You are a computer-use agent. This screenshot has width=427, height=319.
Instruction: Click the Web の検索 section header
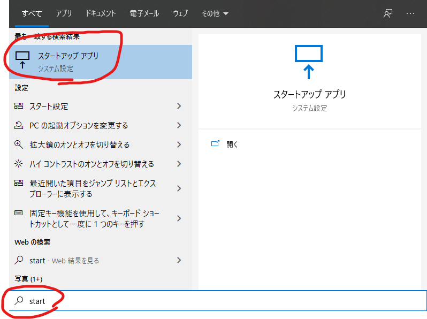pos(32,242)
